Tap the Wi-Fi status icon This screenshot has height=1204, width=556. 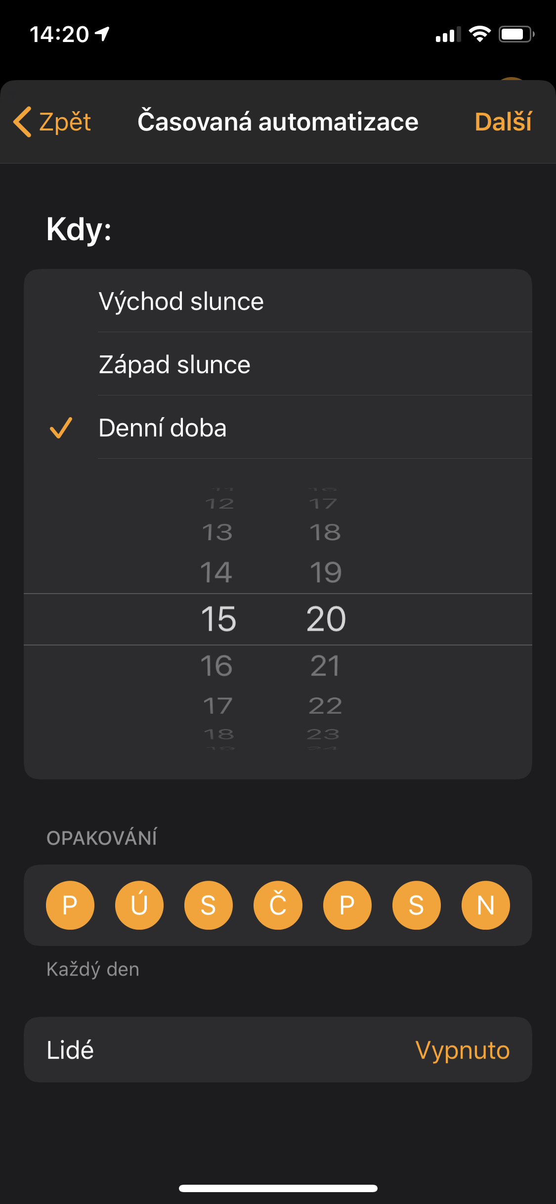click(x=479, y=34)
